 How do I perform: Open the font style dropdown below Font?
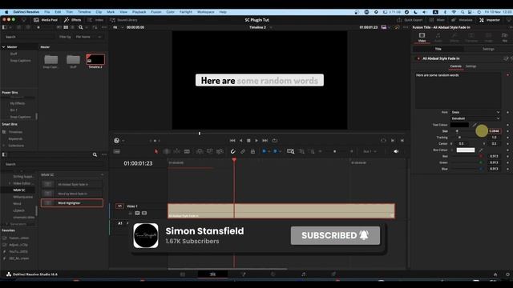[475, 118]
